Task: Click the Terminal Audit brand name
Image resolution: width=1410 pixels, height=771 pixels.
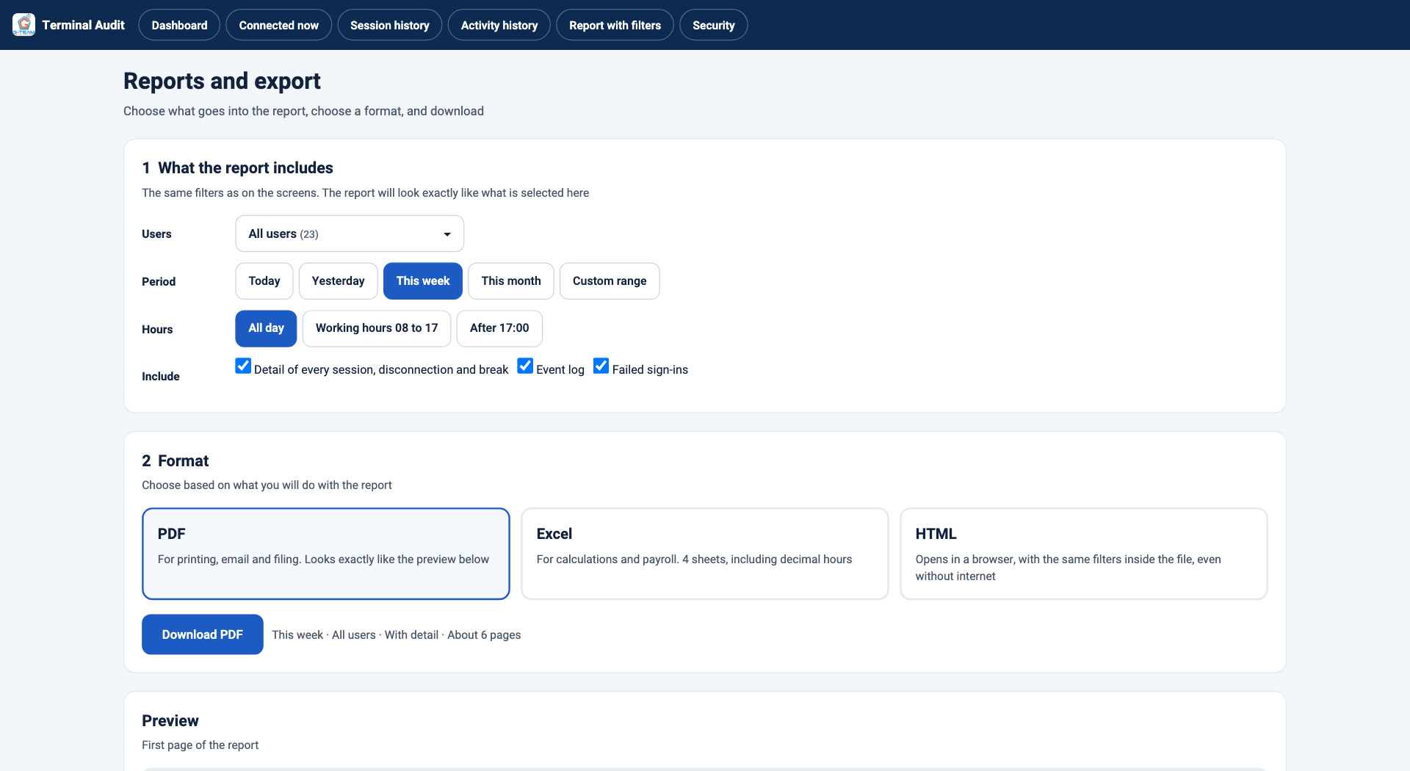Action: (x=83, y=25)
